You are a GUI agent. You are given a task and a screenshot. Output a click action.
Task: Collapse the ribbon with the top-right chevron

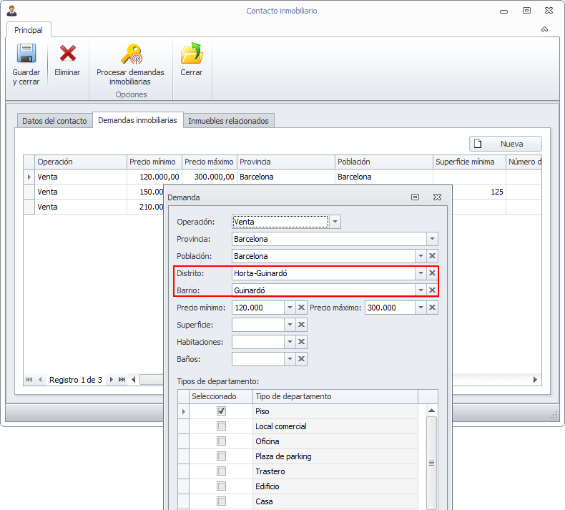[544, 29]
